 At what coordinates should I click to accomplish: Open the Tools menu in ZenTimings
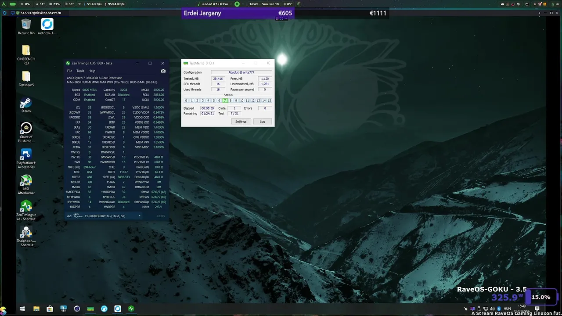[x=80, y=71]
